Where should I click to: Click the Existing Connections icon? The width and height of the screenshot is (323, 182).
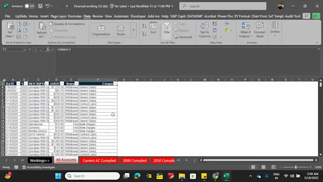[x=26, y=37]
